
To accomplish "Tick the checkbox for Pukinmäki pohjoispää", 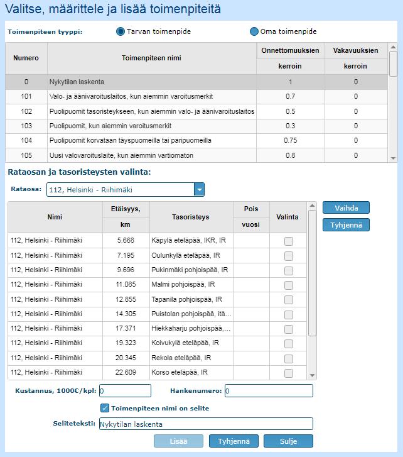I will (x=288, y=270).
